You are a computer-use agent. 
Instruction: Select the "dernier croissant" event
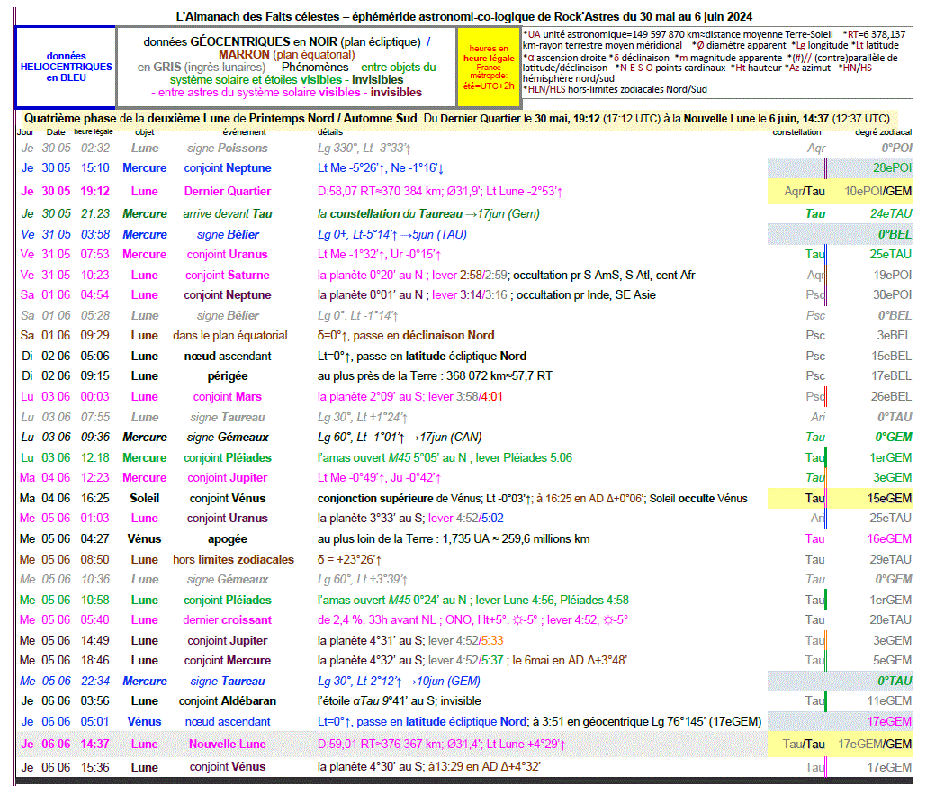pos(228,620)
